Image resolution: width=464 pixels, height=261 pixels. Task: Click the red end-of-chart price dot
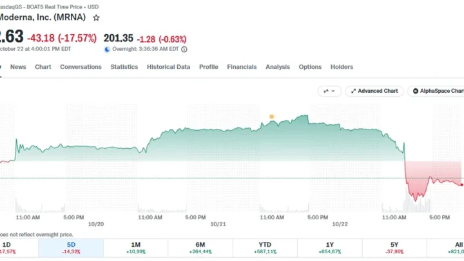point(461,185)
